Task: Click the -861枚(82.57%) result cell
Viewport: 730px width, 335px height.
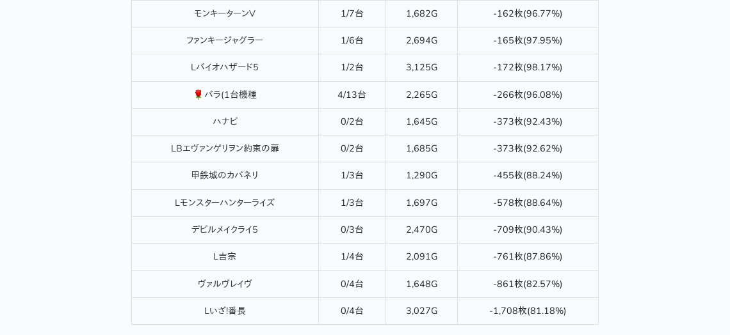Action: tap(528, 284)
